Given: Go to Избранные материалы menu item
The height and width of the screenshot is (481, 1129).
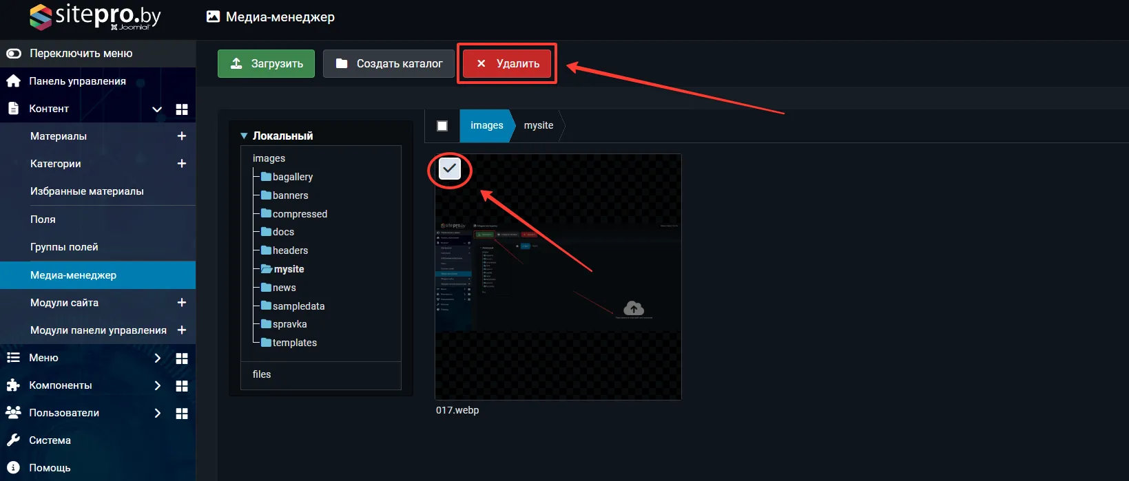Looking at the screenshot, I should (87, 191).
